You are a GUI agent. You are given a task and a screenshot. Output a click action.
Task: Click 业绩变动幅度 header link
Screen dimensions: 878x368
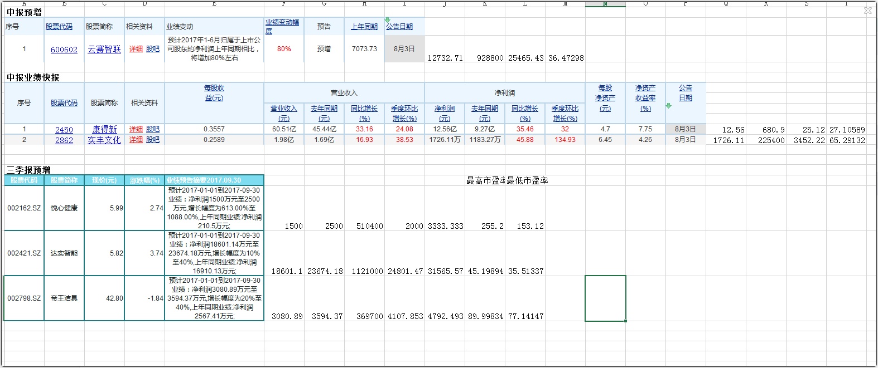(x=282, y=26)
